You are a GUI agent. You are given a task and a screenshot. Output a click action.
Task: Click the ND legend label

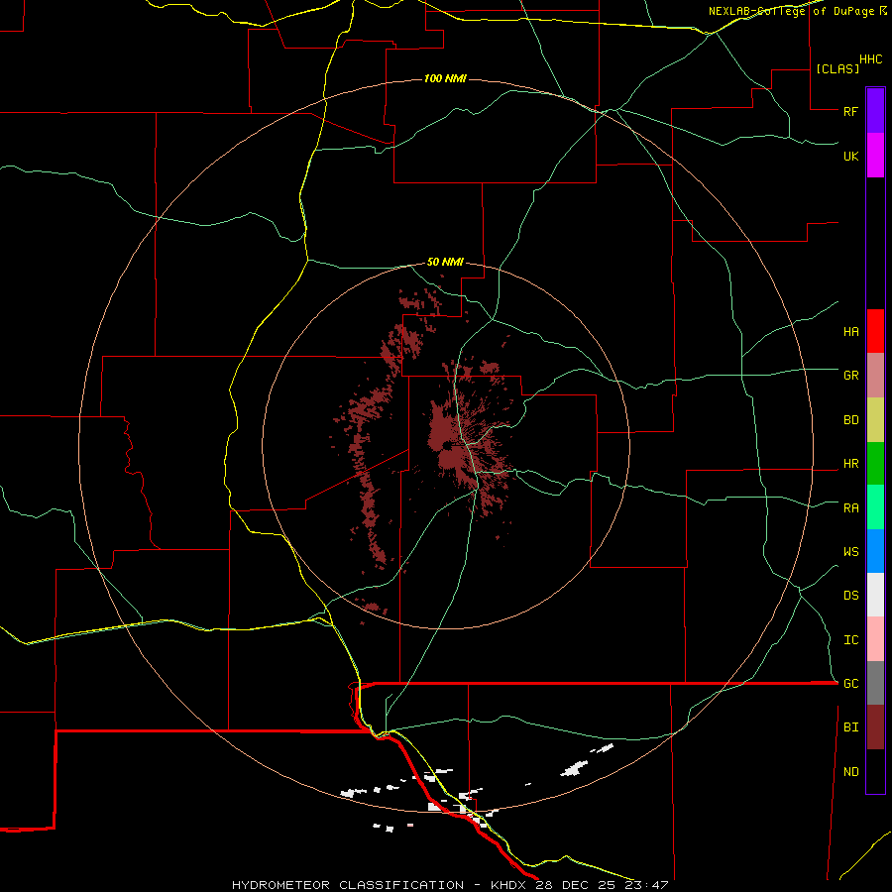pyautogui.click(x=850, y=771)
